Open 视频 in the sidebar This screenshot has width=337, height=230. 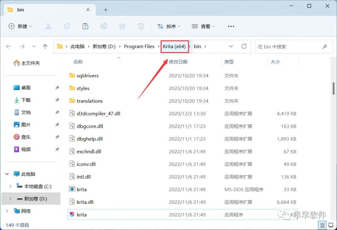point(22,149)
